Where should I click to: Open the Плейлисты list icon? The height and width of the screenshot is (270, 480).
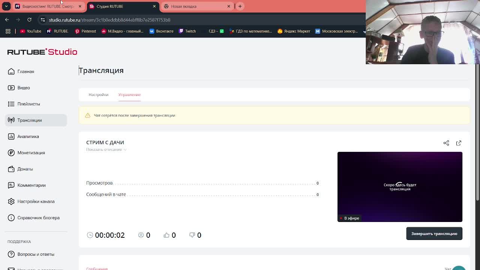(11, 104)
